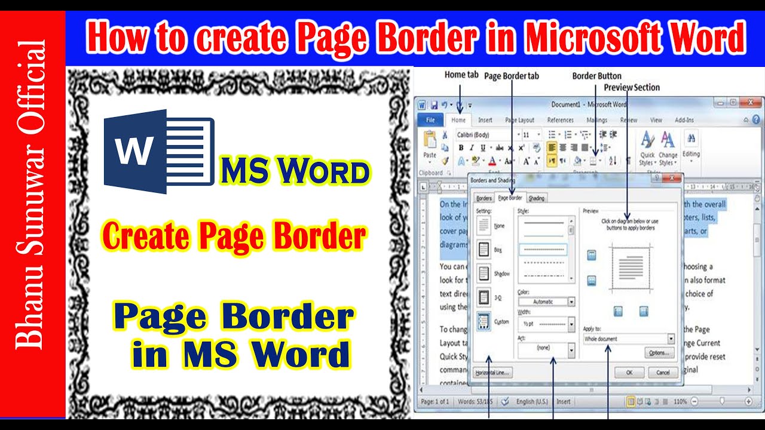Select the 3-D border setting

[484, 297]
